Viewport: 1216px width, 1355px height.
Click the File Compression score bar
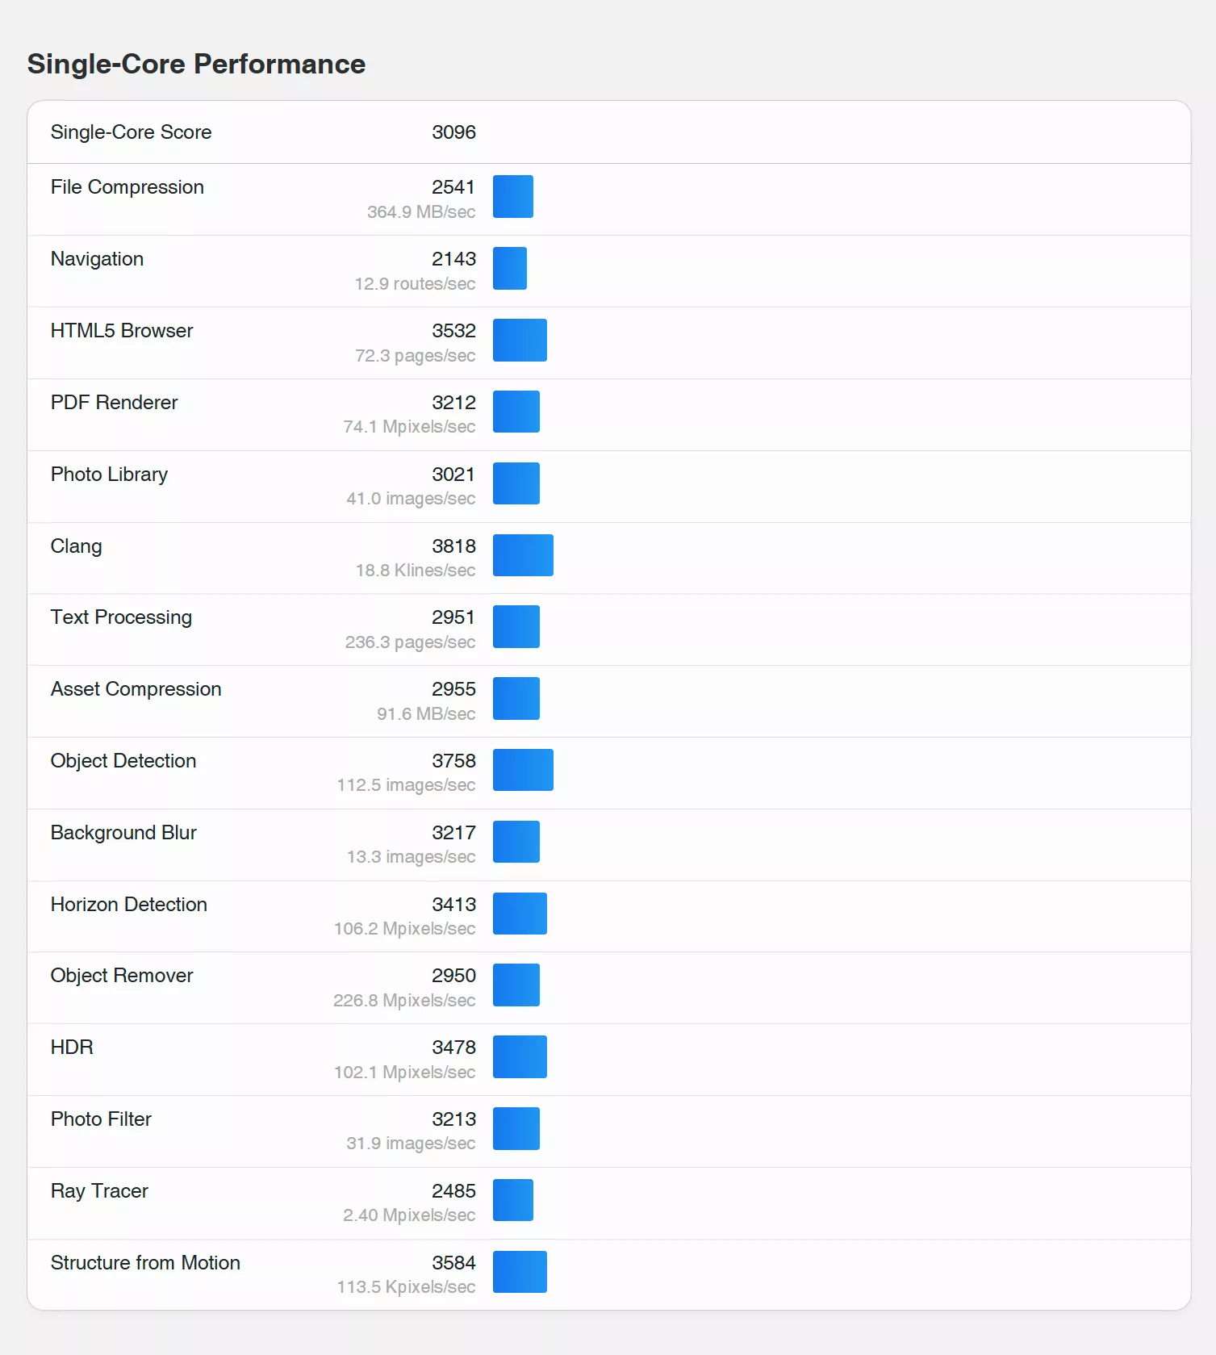[512, 196]
